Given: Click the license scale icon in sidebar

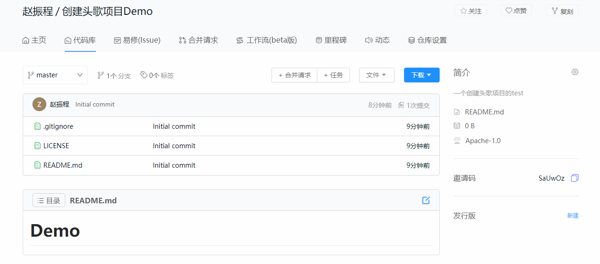Looking at the screenshot, I should [x=457, y=141].
